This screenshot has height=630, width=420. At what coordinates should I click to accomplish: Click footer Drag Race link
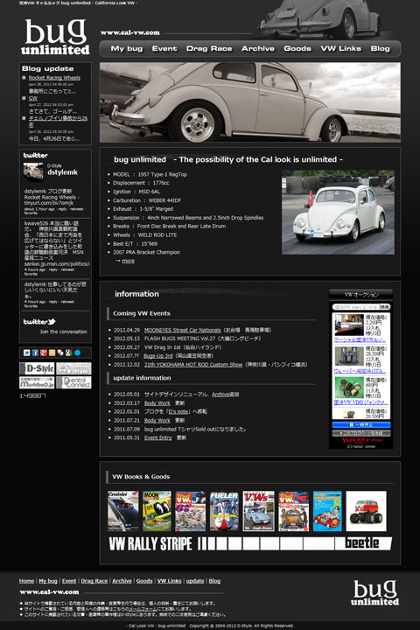pos(94,581)
